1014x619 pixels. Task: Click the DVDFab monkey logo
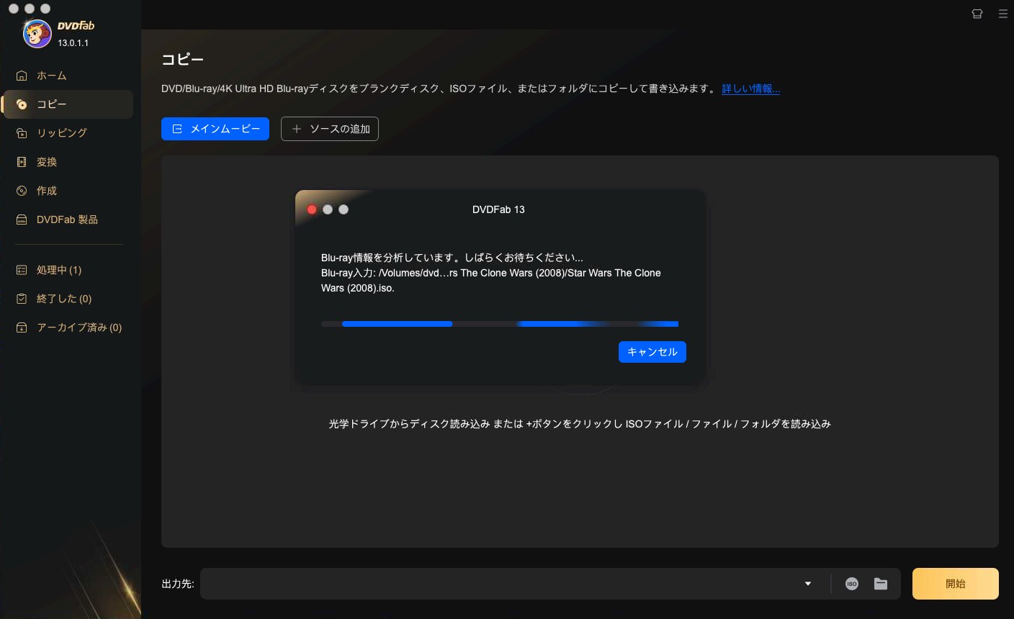pyautogui.click(x=37, y=34)
